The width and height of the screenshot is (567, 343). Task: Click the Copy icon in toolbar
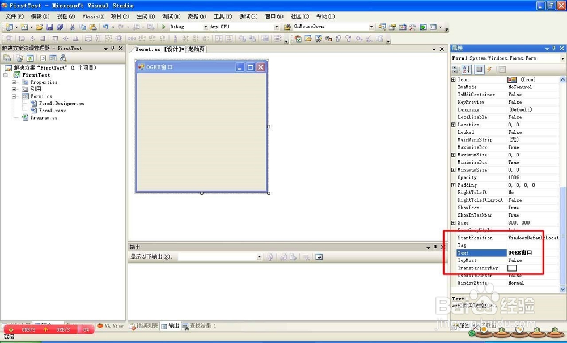pos(82,27)
